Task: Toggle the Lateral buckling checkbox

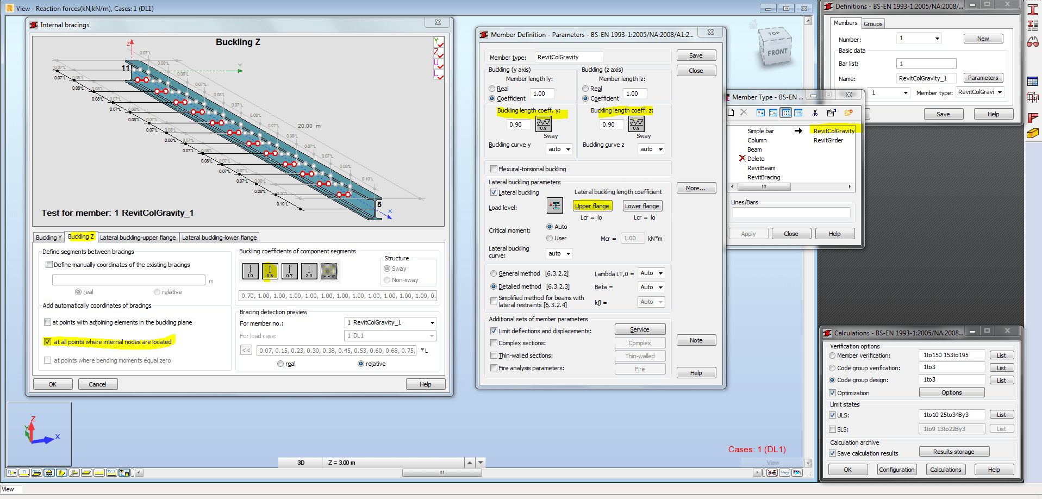Action: coord(494,192)
